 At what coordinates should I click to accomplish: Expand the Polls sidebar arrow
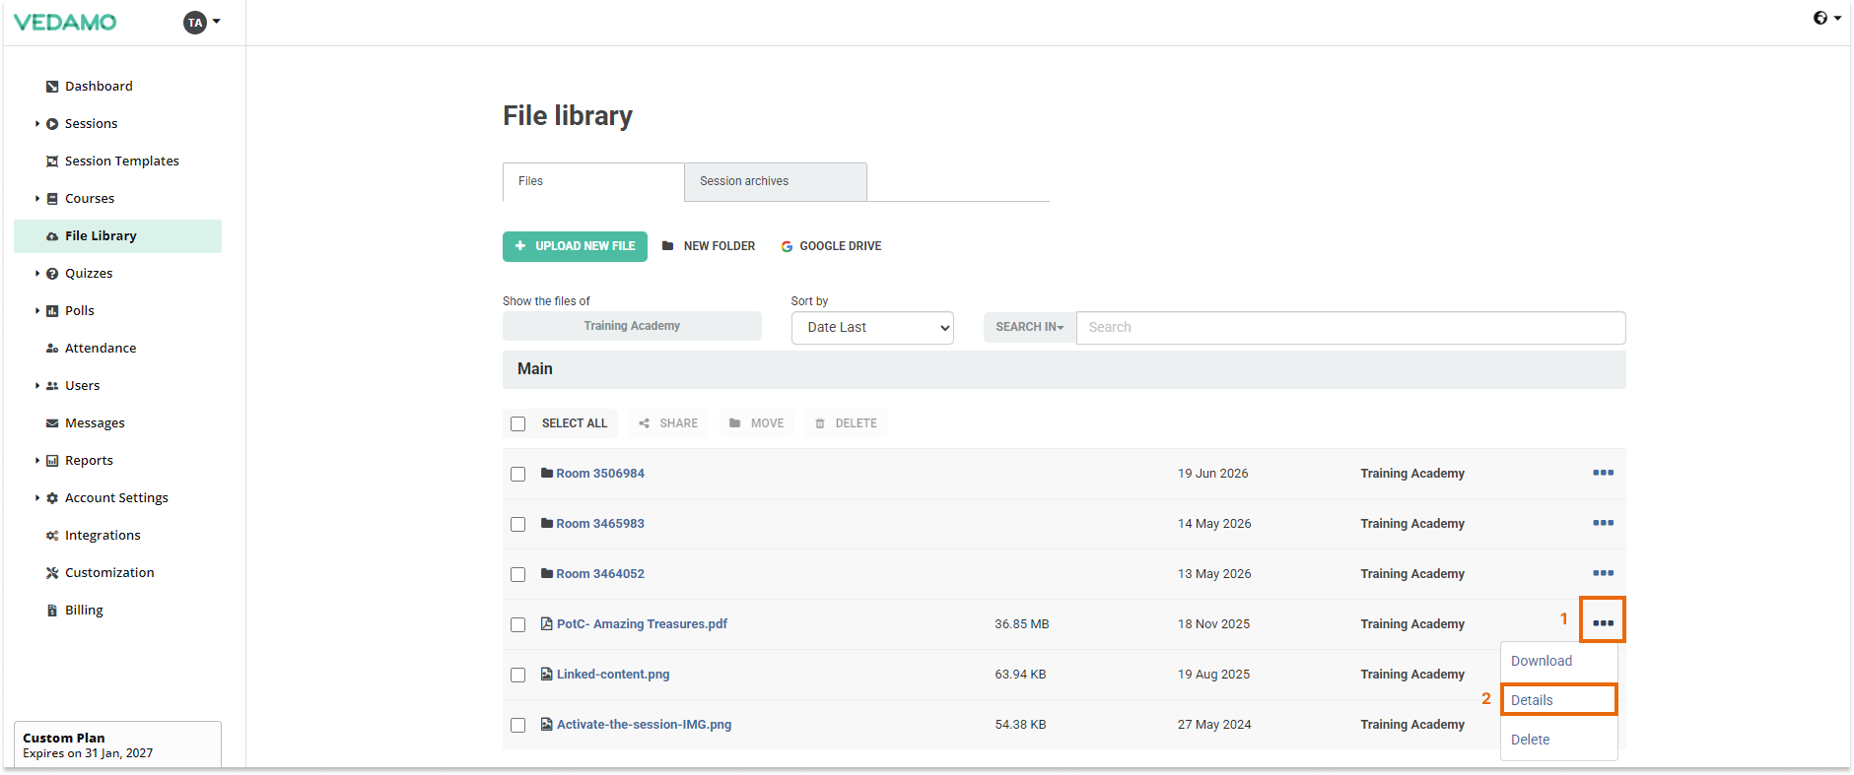pyautogui.click(x=37, y=311)
